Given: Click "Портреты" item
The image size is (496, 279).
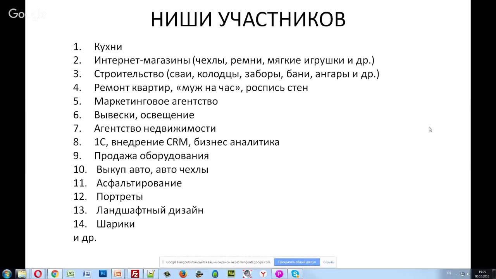Looking at the screenshot, I should (120, 196).
